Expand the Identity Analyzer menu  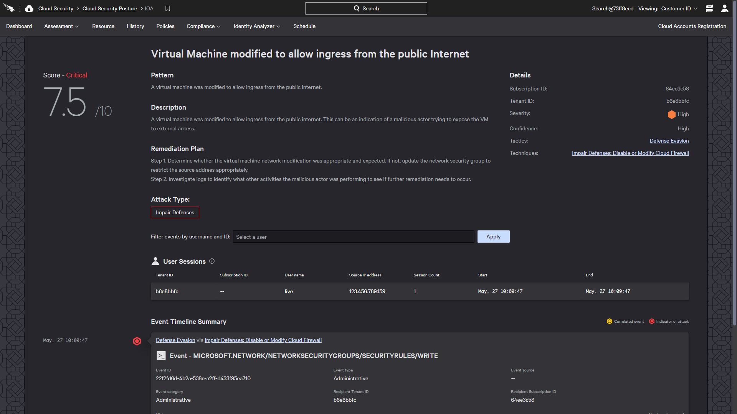257,26
